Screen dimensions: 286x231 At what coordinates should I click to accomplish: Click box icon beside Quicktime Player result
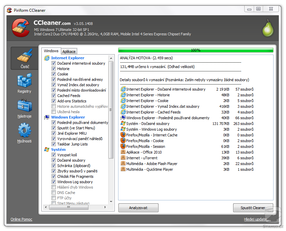point(123,169)
